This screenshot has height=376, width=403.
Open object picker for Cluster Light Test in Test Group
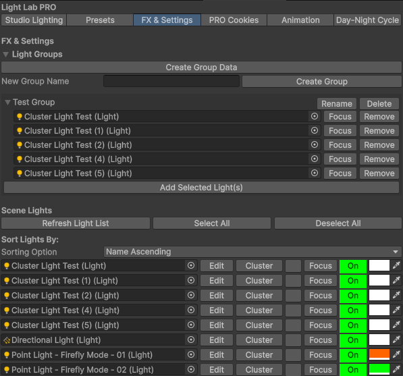[315, 116]
